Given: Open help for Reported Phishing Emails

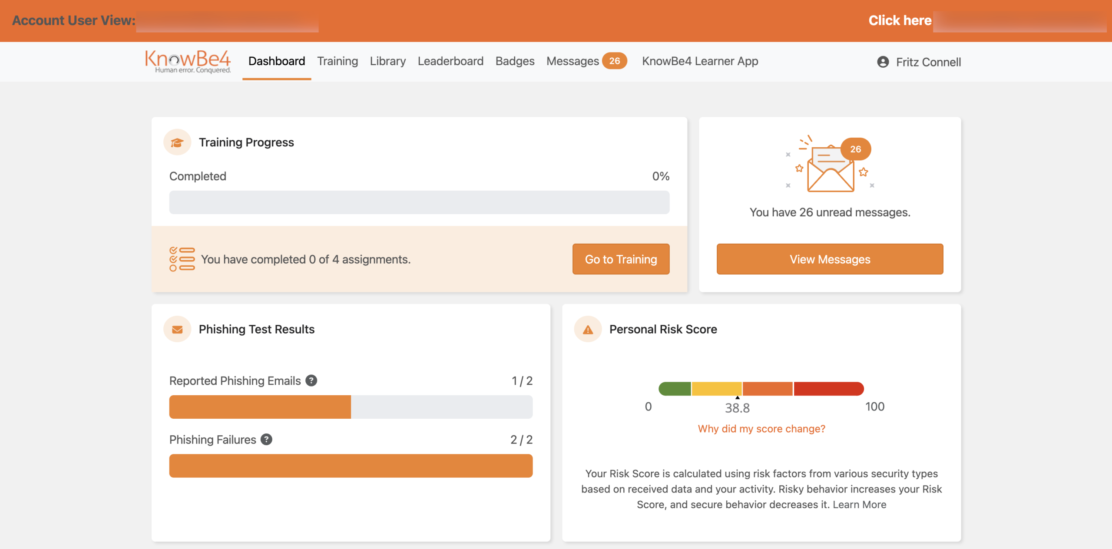Looking at the screenshot, I should (x=311, y=380).
